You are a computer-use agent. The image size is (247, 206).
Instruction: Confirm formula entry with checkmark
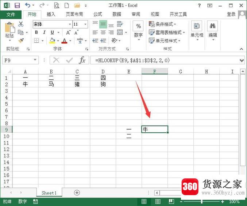pos(69,60)
